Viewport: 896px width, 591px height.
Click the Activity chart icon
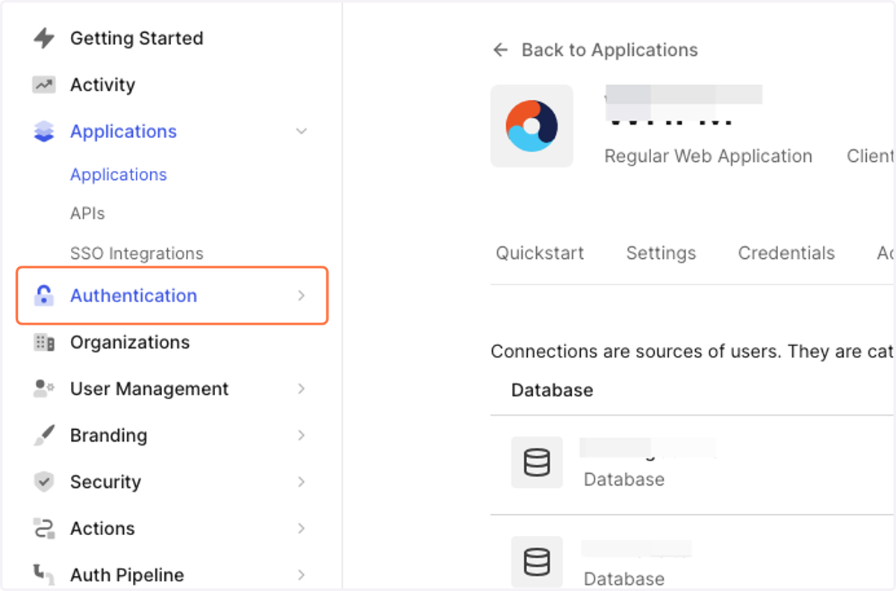44,85
